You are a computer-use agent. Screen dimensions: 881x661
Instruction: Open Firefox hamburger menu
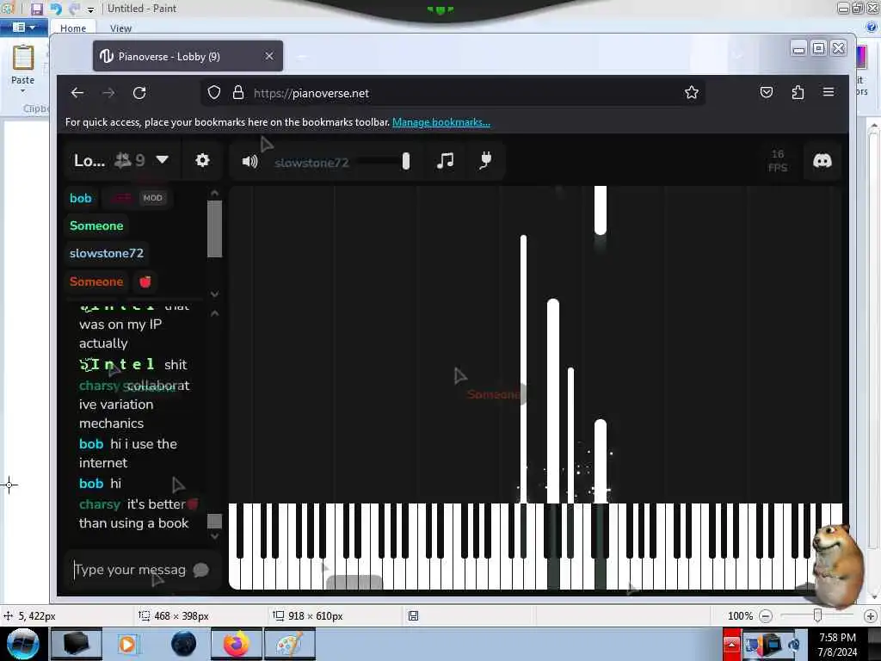pyautogui.click(x=829, y=92)
